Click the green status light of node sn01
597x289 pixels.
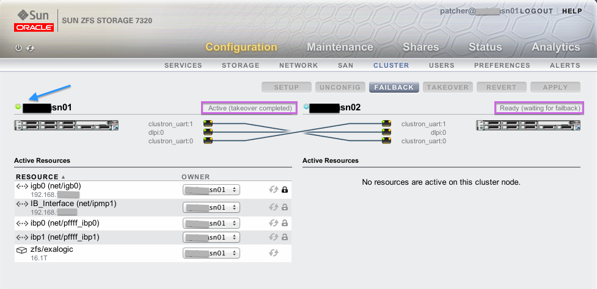pos(18,107)
